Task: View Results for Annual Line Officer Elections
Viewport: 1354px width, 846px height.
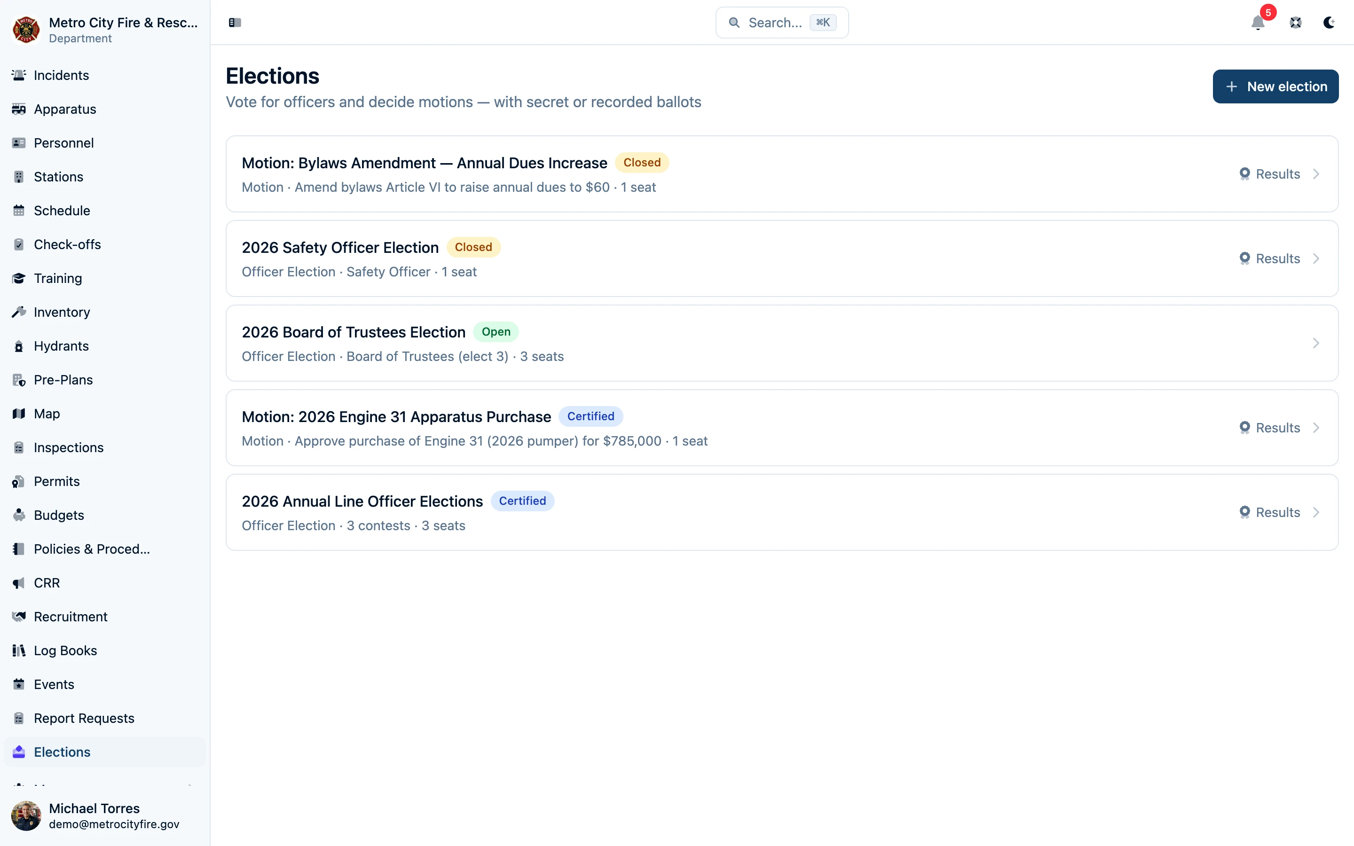Action: click(1269, 512)
